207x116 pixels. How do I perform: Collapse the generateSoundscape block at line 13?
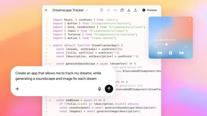click(x=50, y=64)
